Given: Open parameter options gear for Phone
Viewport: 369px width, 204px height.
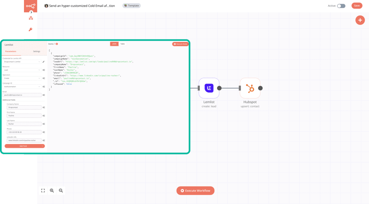Looking at the screenshot, I should [x=44, y=132].
